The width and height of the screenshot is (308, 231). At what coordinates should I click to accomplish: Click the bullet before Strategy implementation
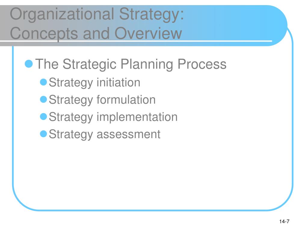pos(43,117)
